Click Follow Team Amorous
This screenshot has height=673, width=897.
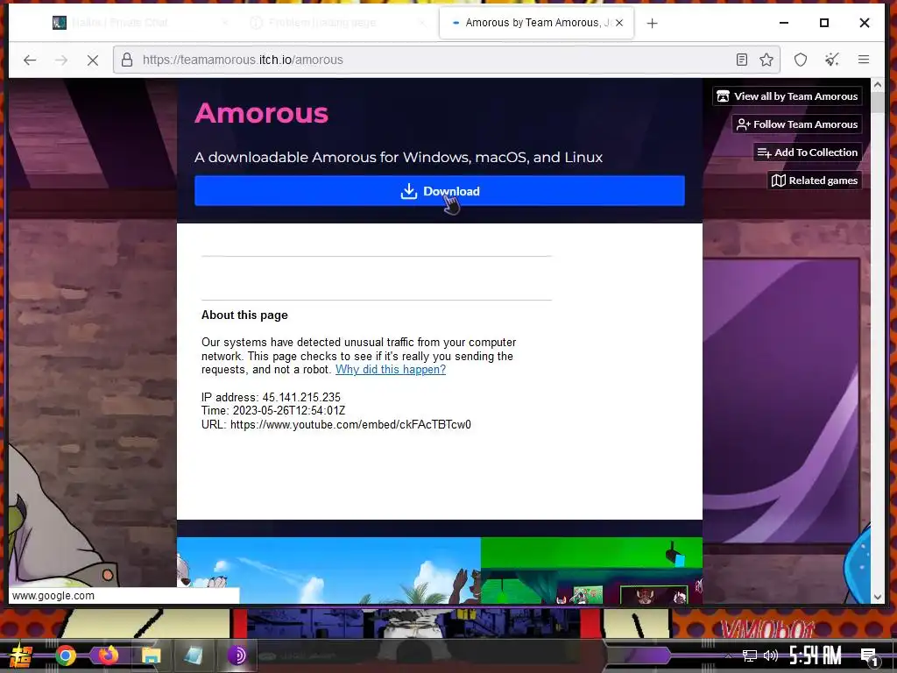click(x=797, y=124)
